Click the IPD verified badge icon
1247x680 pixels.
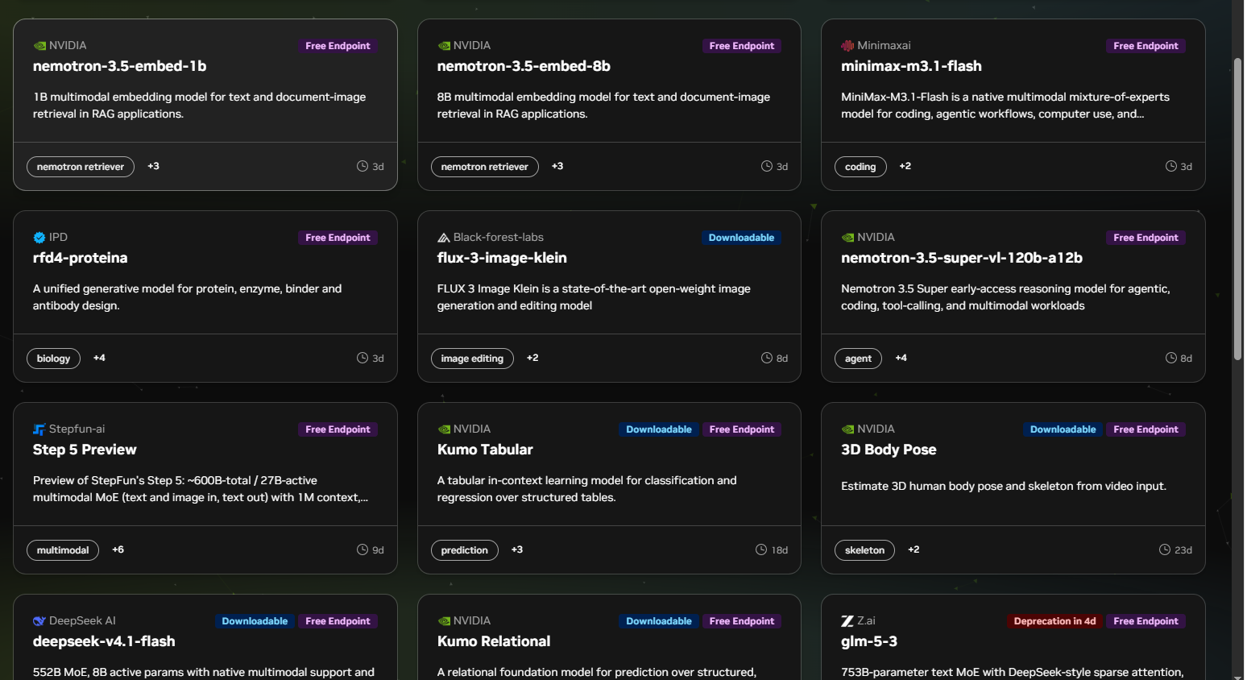(x=39, y=238)
